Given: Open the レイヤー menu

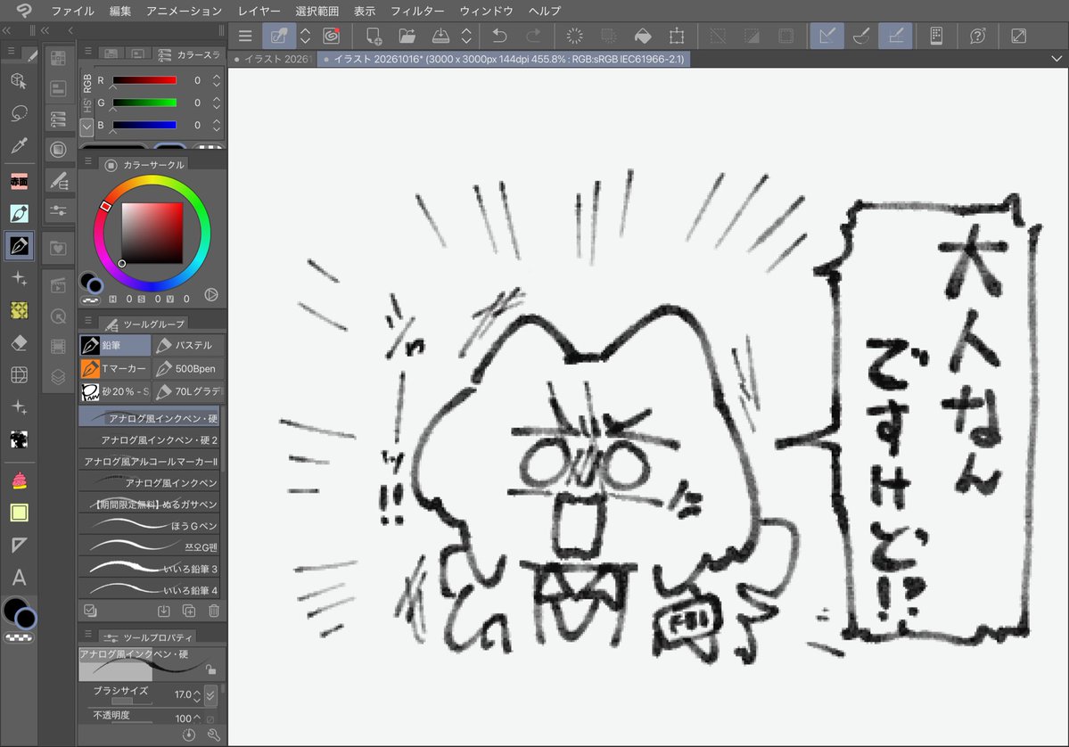Looking at the screenshot, I should (259, 11).
